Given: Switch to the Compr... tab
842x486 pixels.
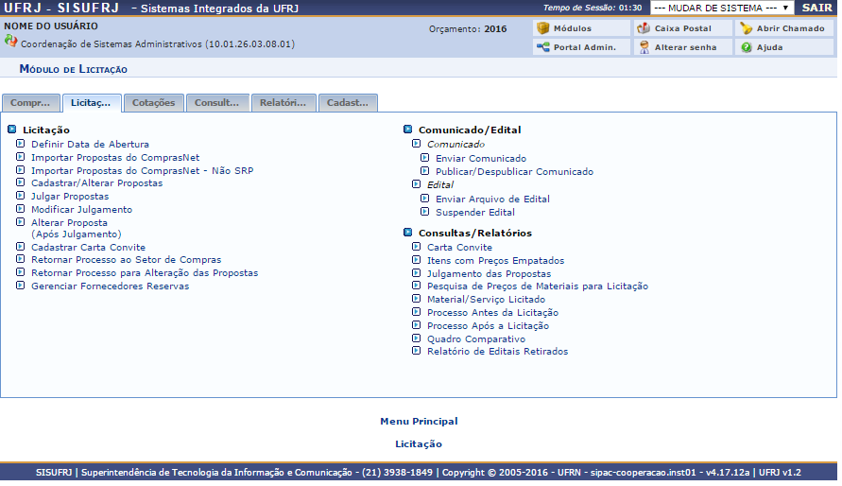Looking at the screenshot, I should click(x=30, y=102).
